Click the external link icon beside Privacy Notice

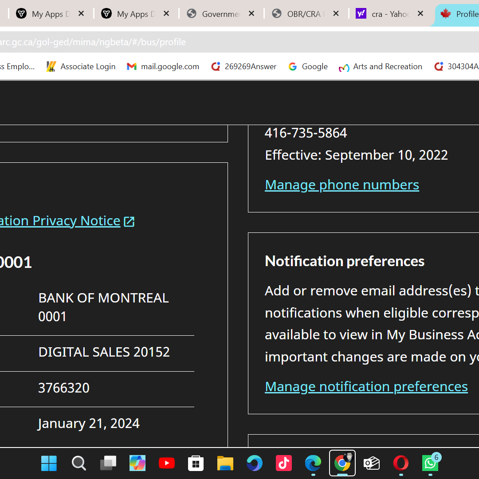tap(129, 221)
